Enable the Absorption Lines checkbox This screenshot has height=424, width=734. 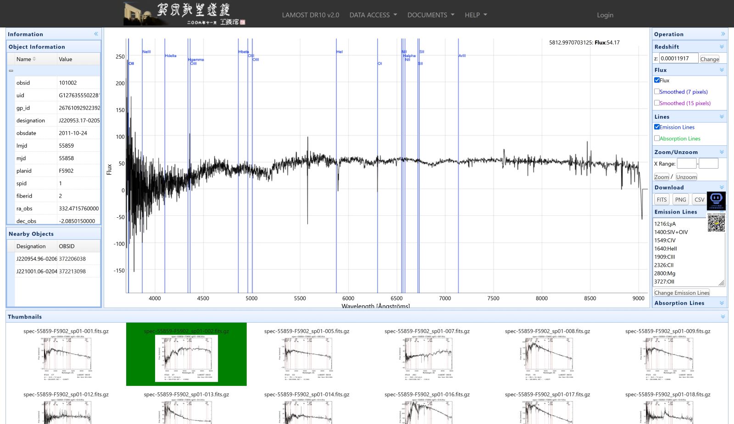click(657, 138)
